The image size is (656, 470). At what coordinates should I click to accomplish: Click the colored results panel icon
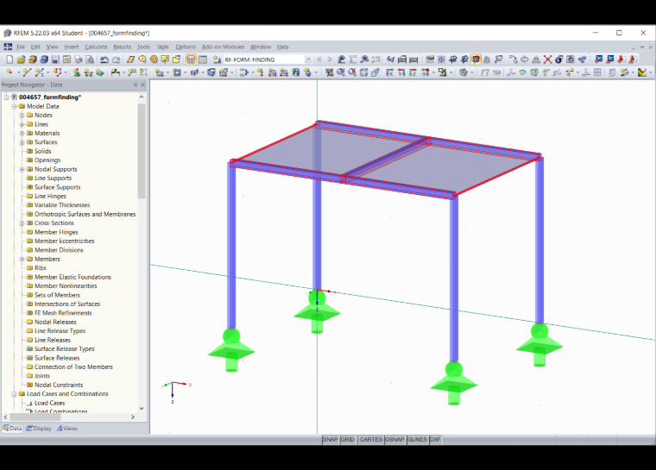[x=642, y=72]
